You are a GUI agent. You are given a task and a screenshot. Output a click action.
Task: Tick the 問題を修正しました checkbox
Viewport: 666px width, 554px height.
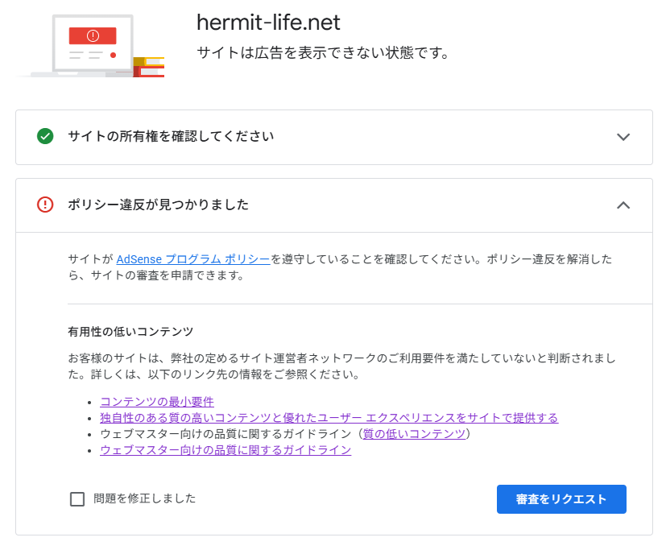(x=77, y=499)
